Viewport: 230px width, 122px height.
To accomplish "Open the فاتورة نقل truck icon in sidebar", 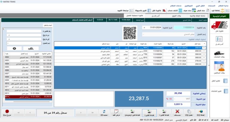I will [219, 27].
